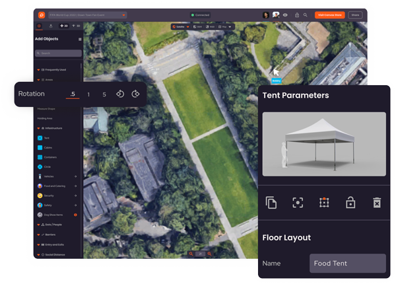Rotate the object clockwise

click(x=135, y=94)
